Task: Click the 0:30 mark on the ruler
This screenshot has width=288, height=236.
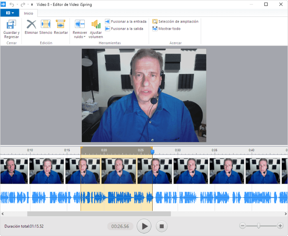Action: pyautogui.click(x=178, y=150)
